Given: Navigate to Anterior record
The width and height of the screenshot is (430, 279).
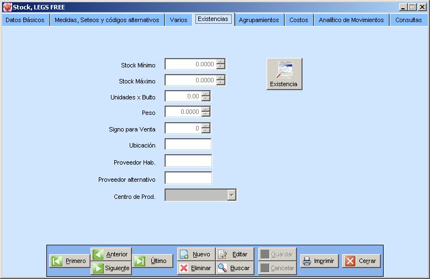Looking at the screenshot, I should (x=111, y=254).
